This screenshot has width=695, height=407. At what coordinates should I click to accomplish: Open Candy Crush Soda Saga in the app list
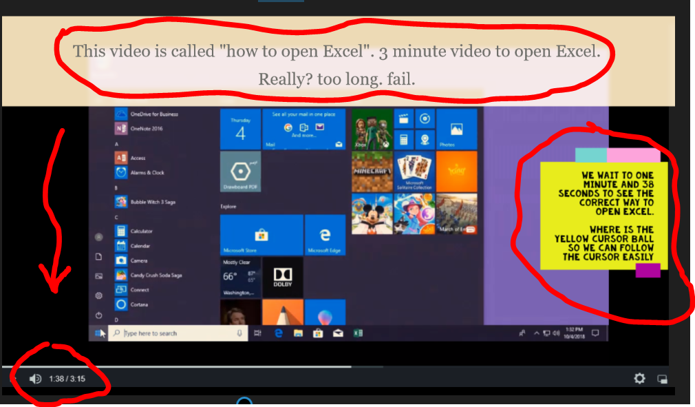click(x=149, y=275)
